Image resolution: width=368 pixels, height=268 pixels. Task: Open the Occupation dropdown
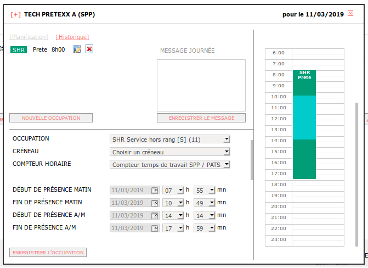(169, 139)
